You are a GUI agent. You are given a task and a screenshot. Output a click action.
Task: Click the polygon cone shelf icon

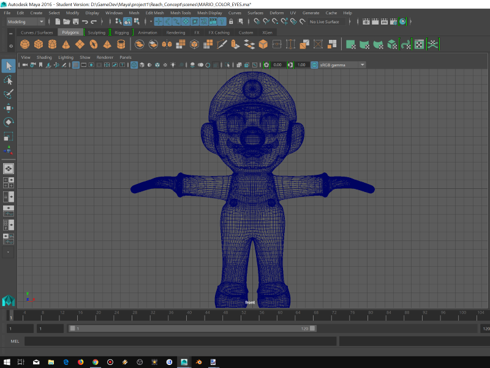(x=66, y=44)
